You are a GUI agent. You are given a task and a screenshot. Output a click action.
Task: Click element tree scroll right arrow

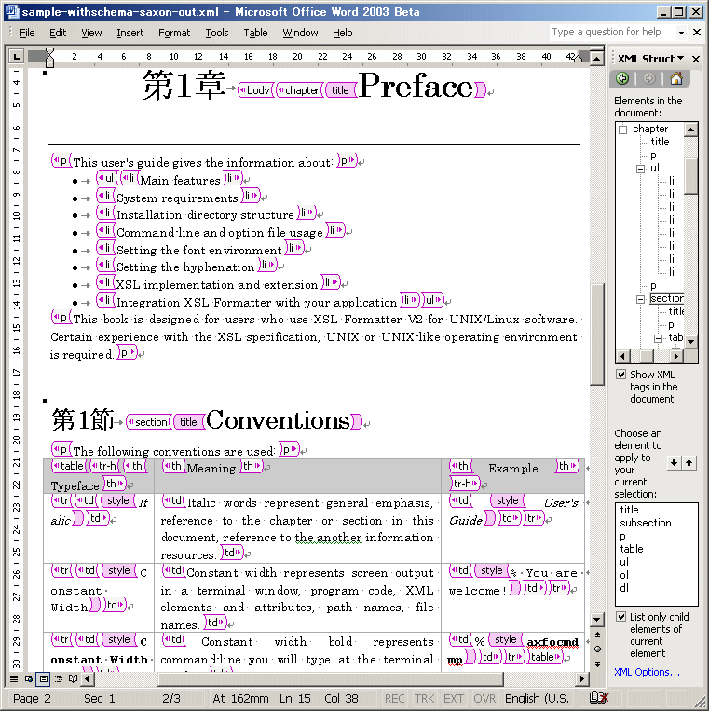click(x=675, y=356)
